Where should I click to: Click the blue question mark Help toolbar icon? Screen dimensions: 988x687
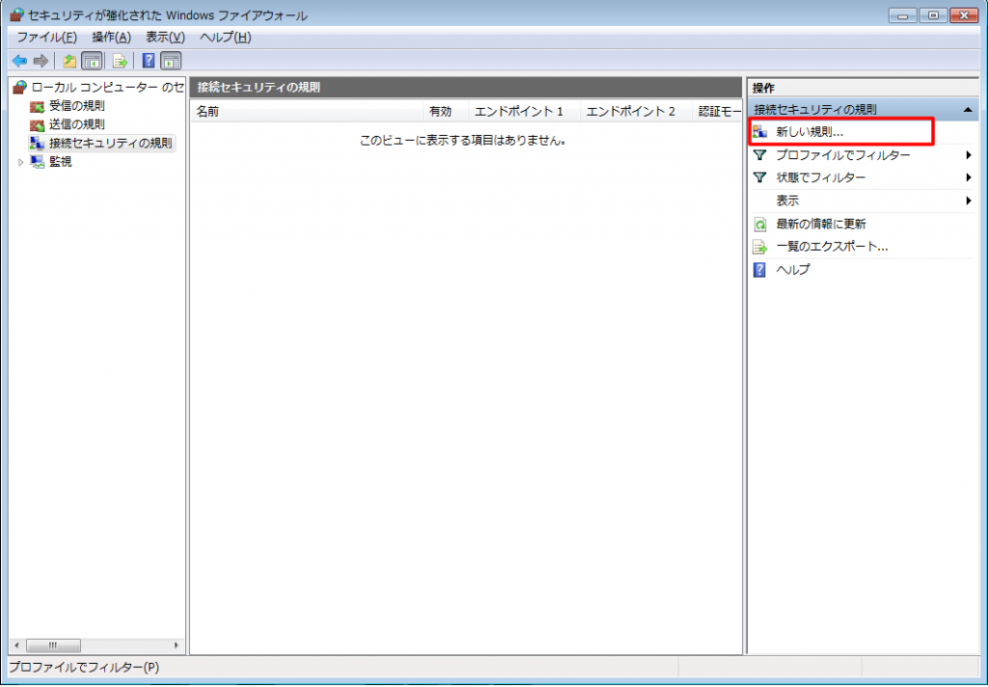pyautogui.click(x=149, y=61)
